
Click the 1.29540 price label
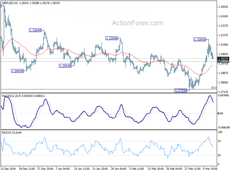(65, 66)
